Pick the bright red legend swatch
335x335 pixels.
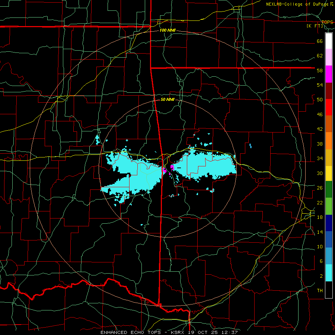point(329,107)
